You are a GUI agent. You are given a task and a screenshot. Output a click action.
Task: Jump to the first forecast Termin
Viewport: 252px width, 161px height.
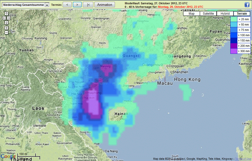(x=88, y=5)
